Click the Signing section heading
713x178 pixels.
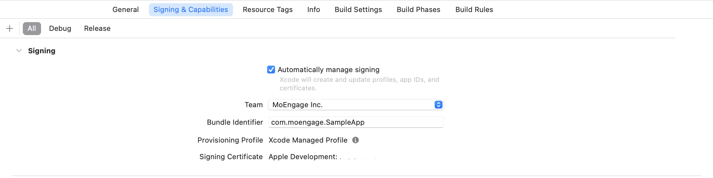click(x=42, y=51)
